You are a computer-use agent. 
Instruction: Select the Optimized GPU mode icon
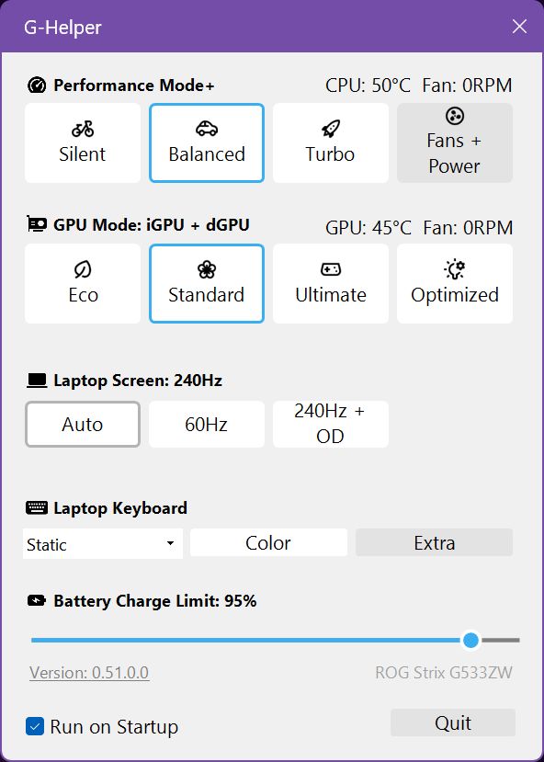pos(454,269)
